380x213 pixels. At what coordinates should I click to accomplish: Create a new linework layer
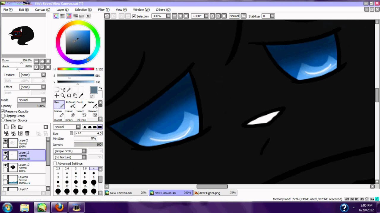(13, 127)
